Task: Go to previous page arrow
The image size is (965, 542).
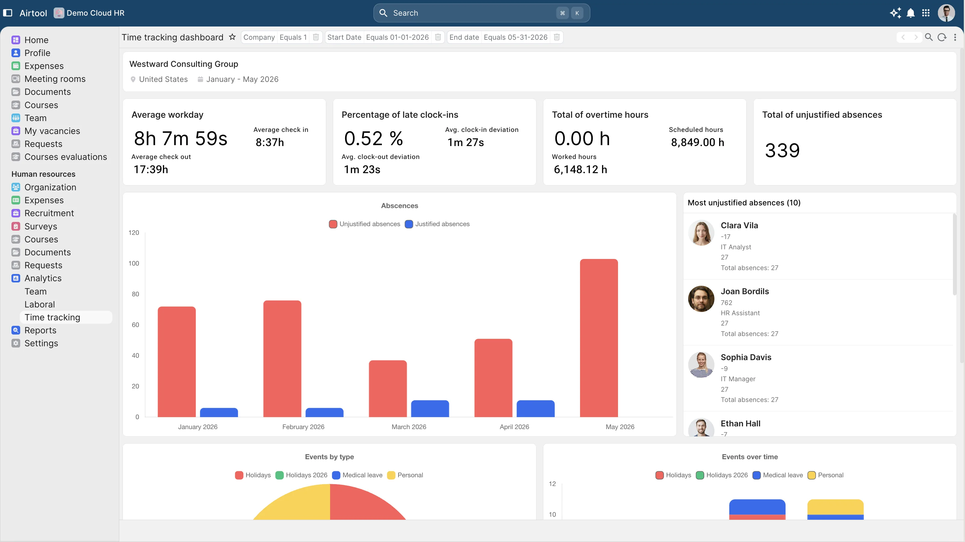Action: [x=903, y=37]
